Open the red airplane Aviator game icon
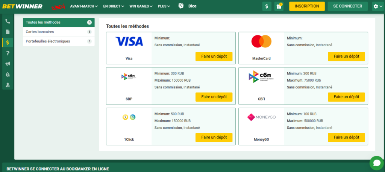 58,6
